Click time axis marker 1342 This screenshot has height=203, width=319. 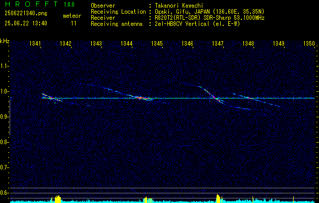[x=66, y=43]
